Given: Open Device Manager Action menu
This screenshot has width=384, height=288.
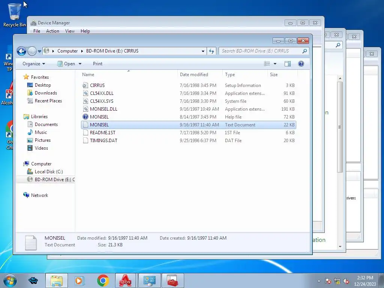Looking at the screenshot, I should [52, 31].
